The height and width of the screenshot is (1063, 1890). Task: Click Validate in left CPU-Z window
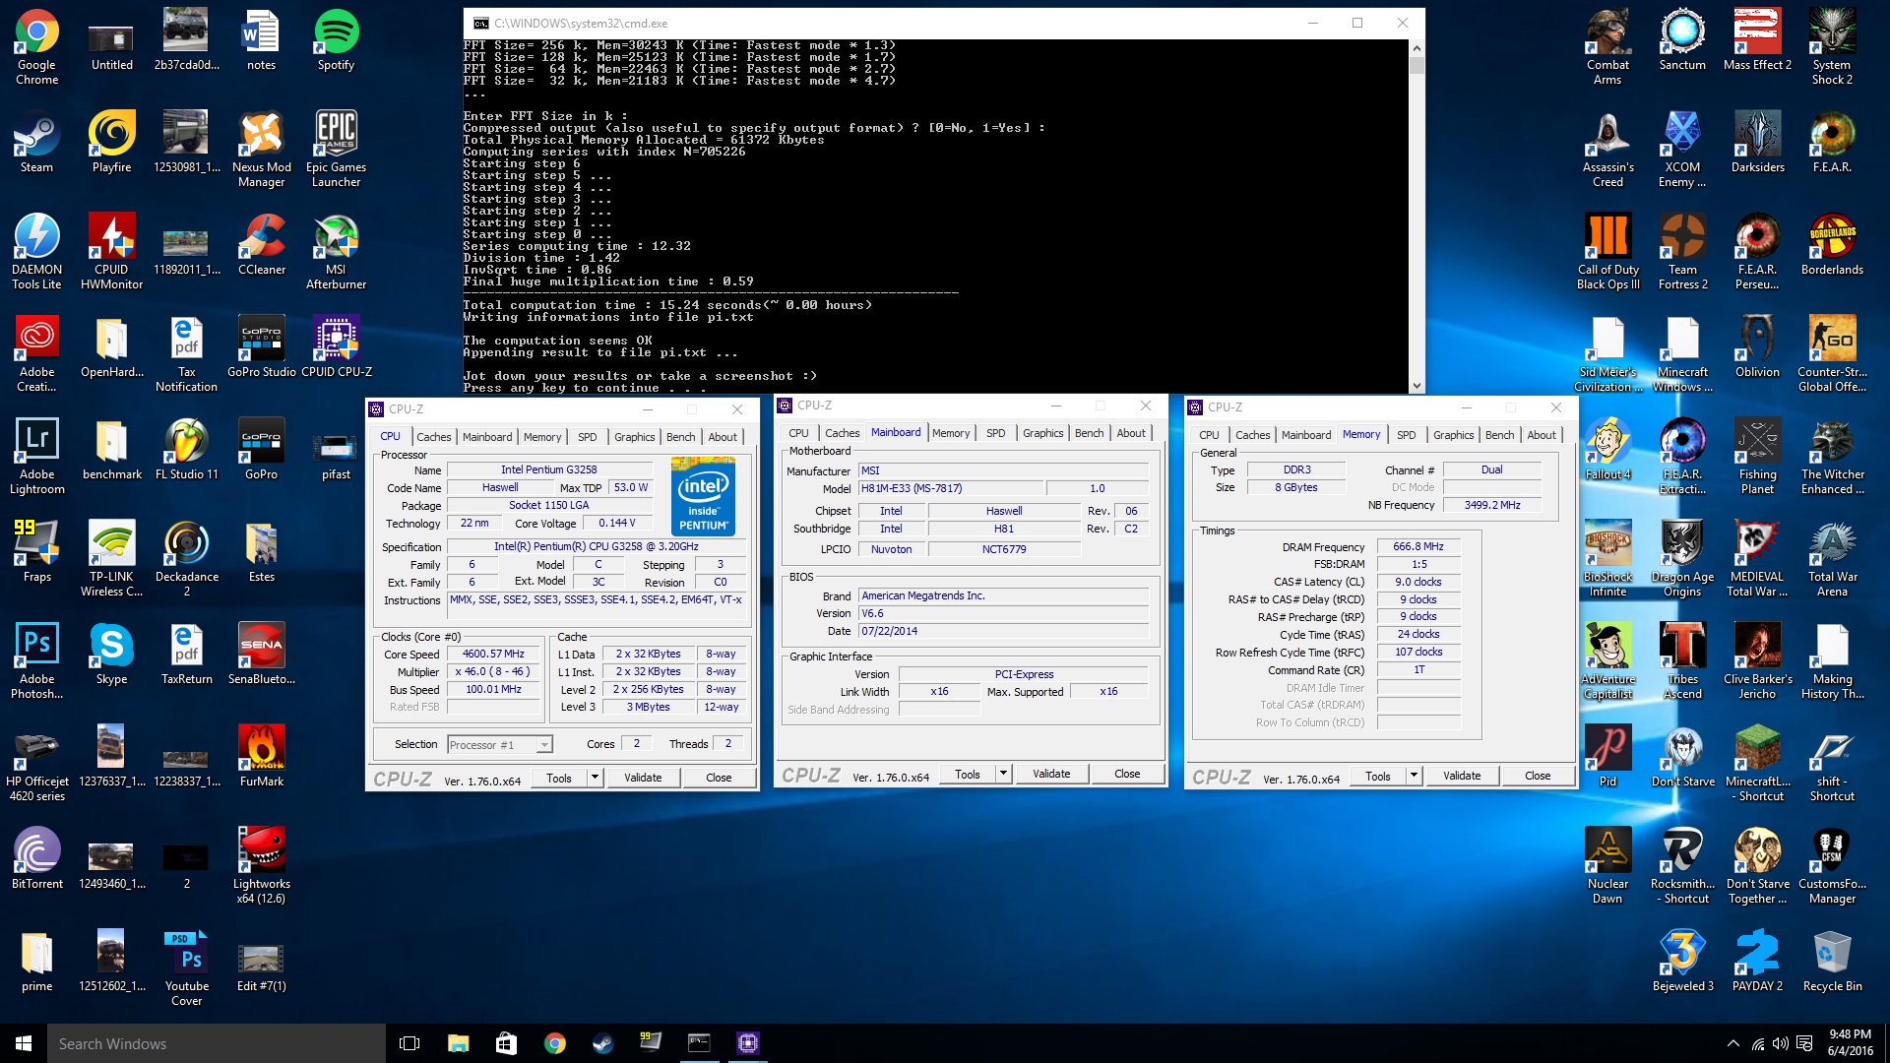[x=643, y=778]
